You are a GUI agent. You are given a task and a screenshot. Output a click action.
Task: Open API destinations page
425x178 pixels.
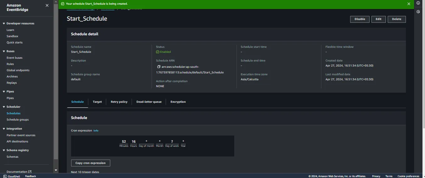pyautogui.click(x=17, y=141)
